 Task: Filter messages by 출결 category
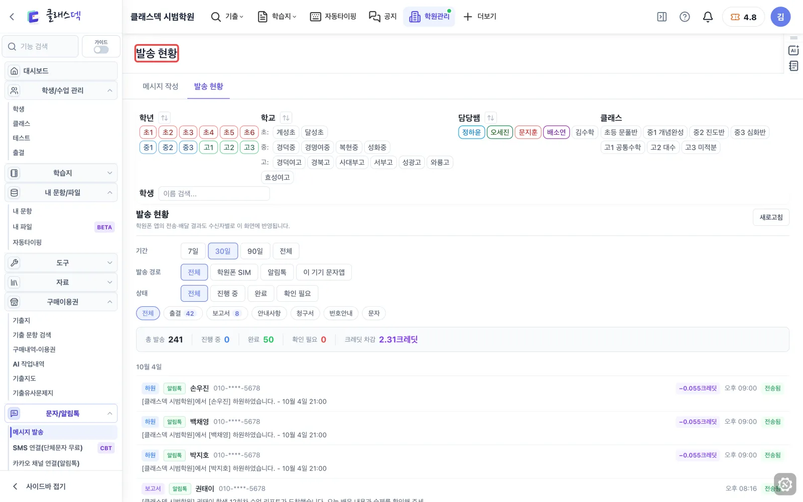(183, 313)
